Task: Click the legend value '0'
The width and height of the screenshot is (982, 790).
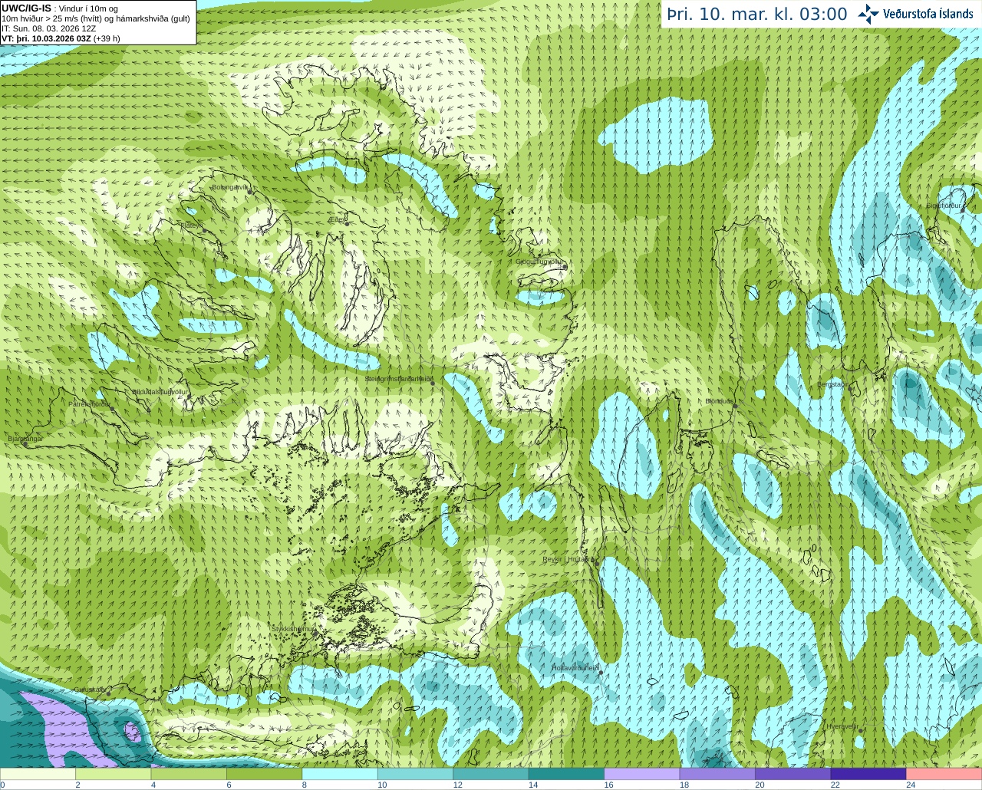Action: pos(3,785)
